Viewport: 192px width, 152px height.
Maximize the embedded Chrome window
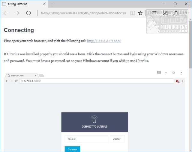pos(173,73)
